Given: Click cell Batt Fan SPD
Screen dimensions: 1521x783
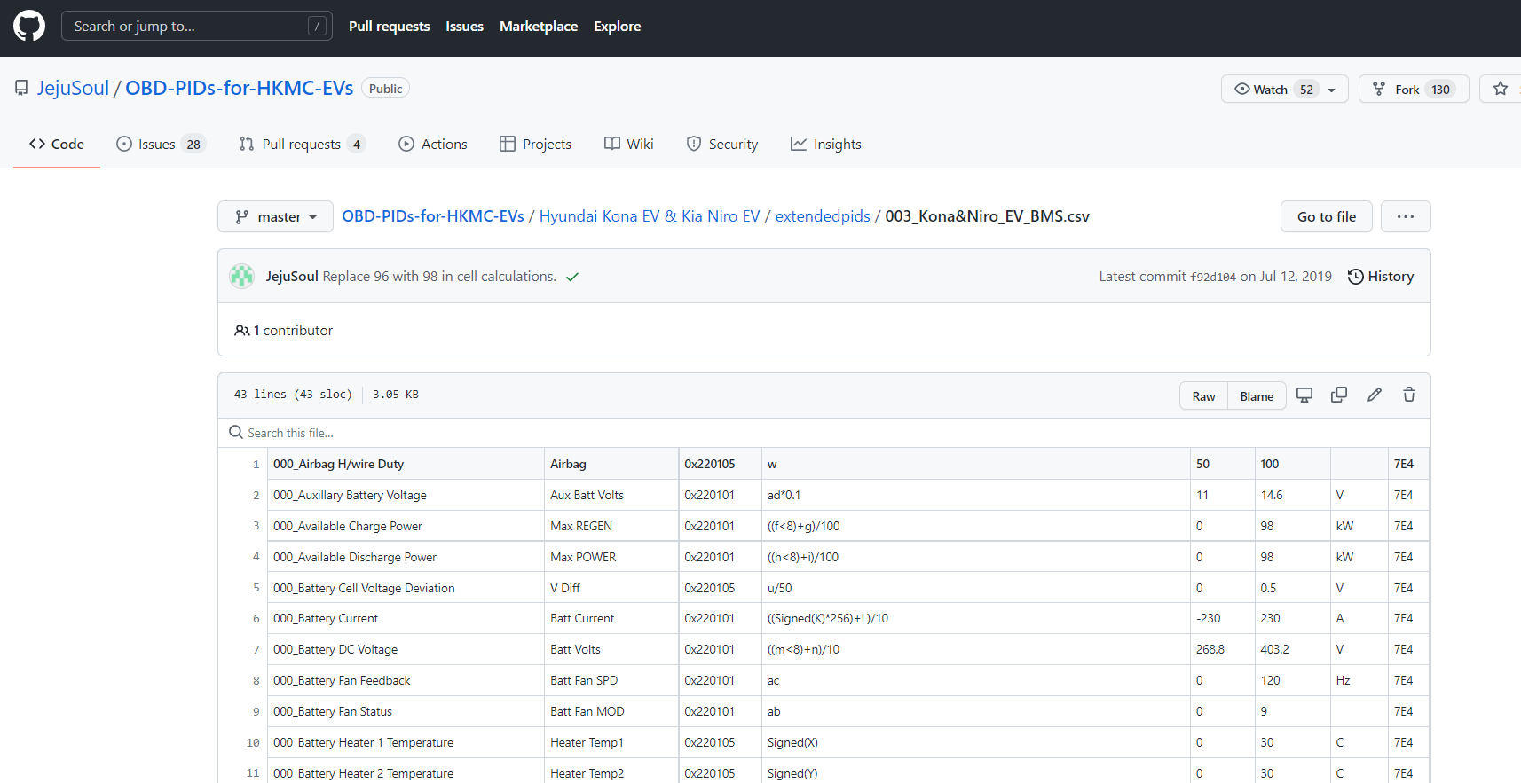Looking at the screenshot, I should click(x=611, y=680).
